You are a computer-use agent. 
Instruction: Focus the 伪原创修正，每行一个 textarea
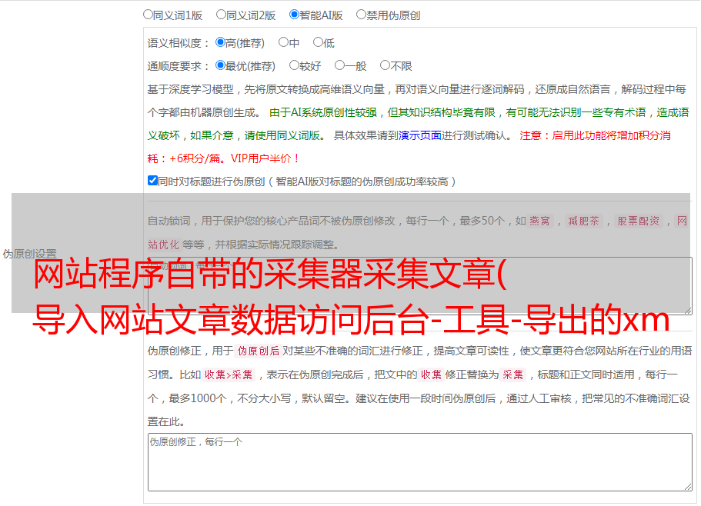click(420, 462)
